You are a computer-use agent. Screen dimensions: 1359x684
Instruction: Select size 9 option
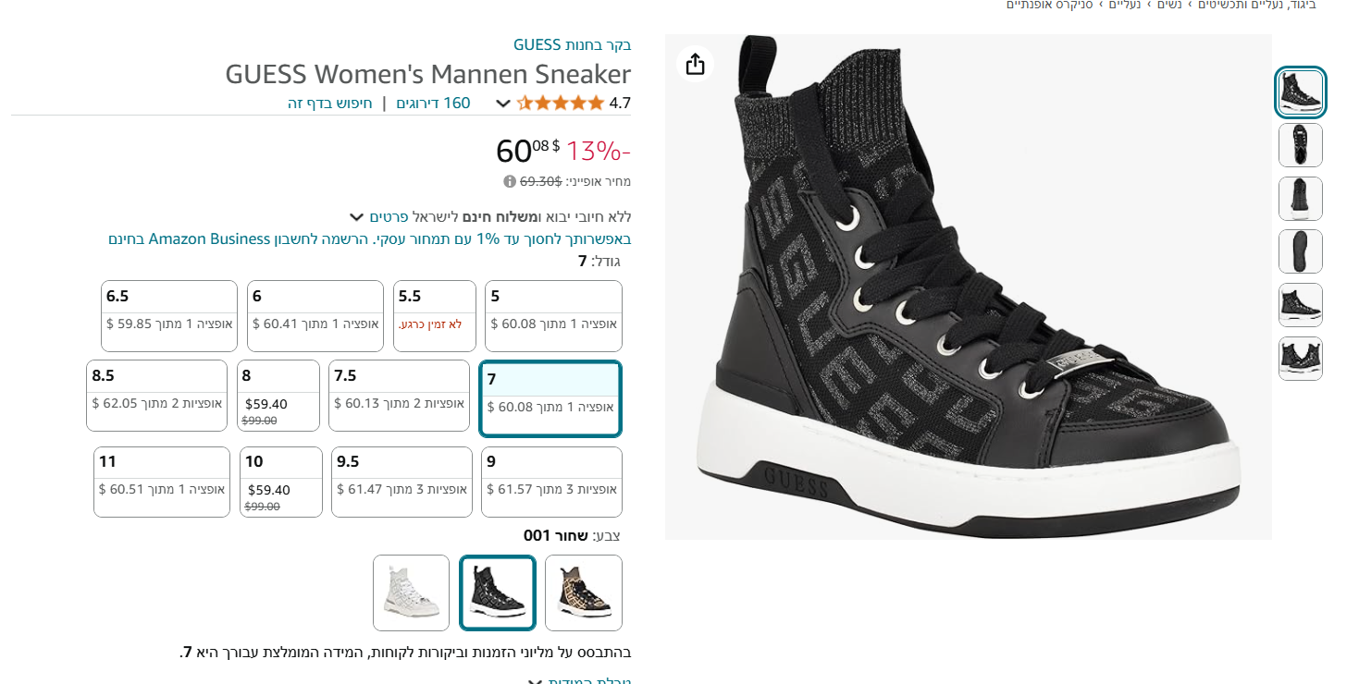point(551,482)
